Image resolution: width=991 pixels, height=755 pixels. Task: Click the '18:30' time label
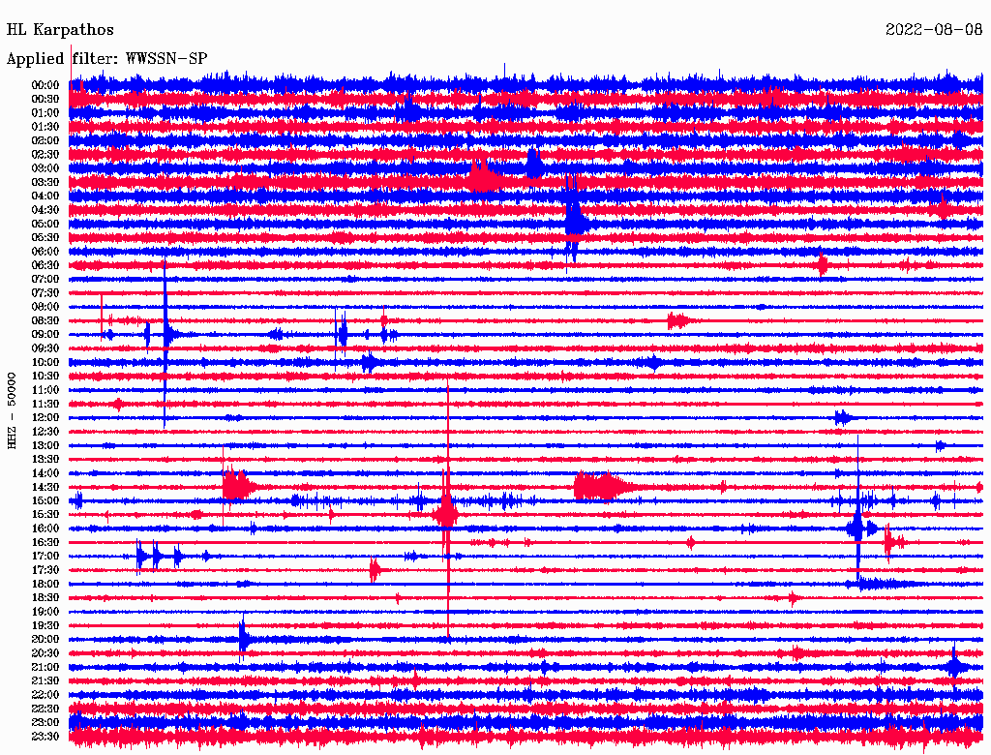(45, 598)
